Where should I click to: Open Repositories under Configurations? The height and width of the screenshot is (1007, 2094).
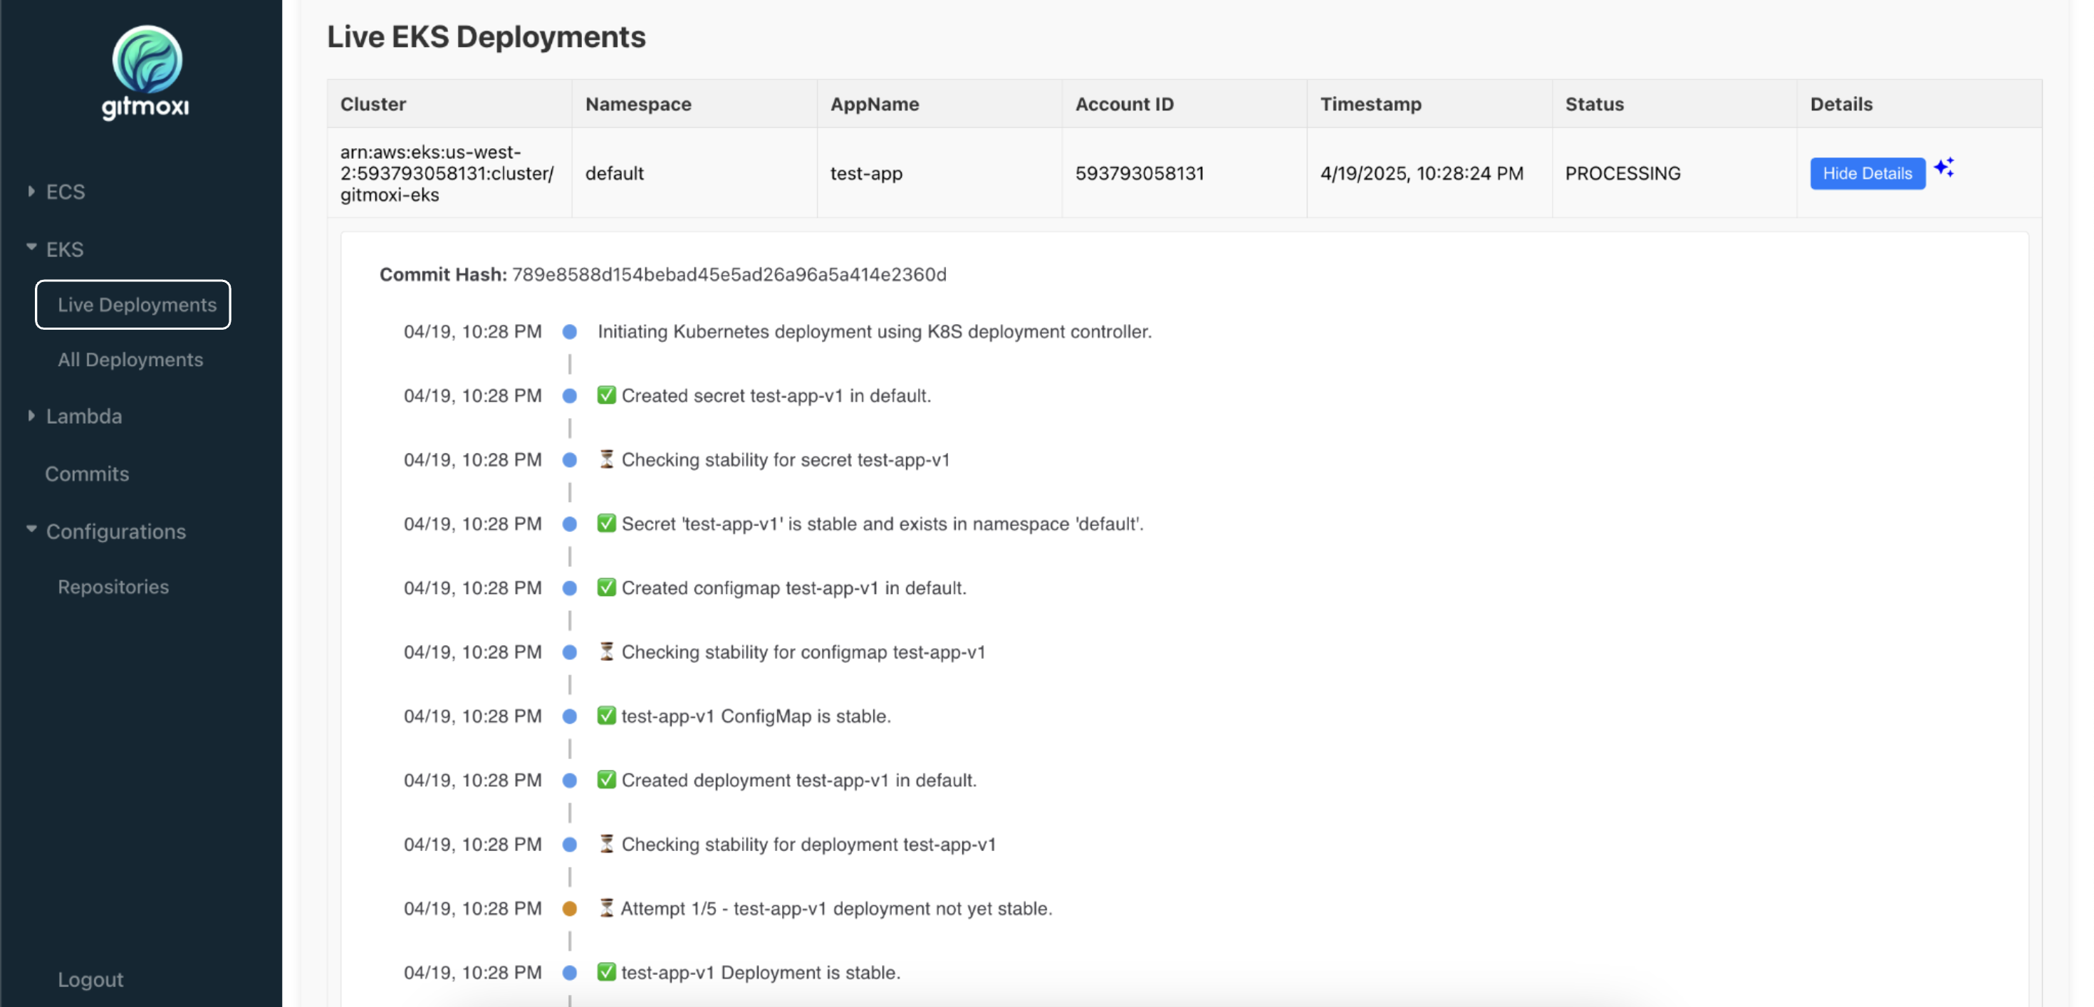pos(113,587)
